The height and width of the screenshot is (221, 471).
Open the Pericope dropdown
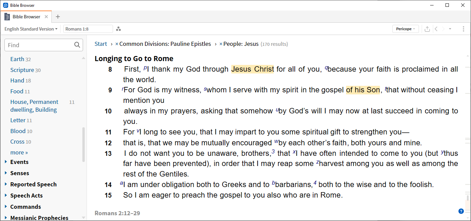(x=405, y=29)
